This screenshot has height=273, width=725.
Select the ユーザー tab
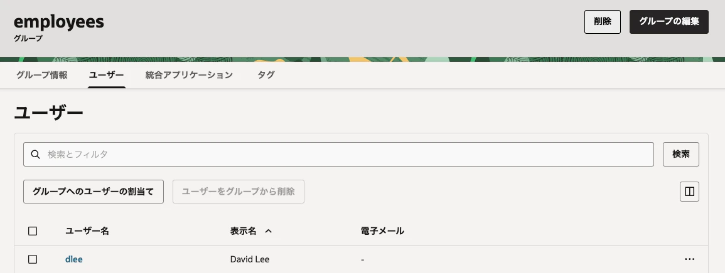point(106,75)
